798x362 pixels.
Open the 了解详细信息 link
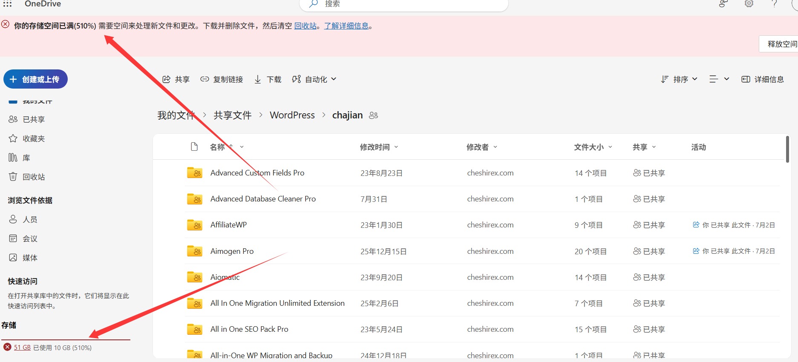point(346,26)
